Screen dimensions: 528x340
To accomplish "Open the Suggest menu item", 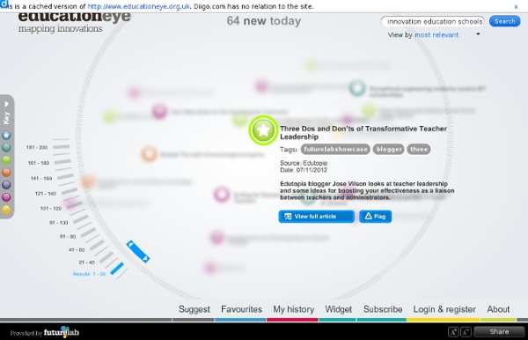I will tap(194, 309).
